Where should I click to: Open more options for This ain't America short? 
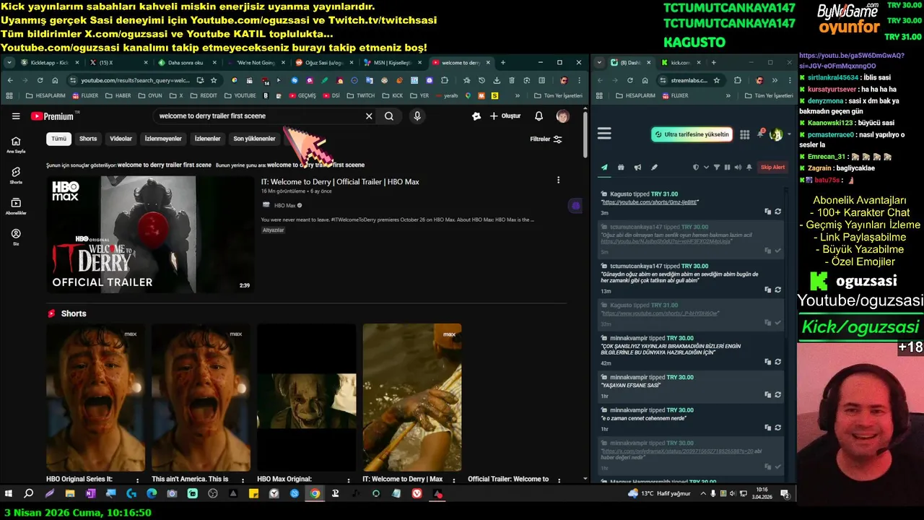coord(243,480)
